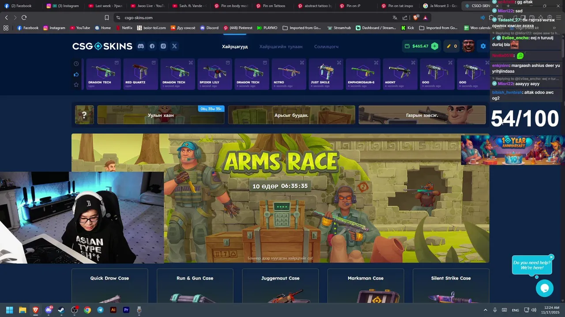Launch Adobe Illustrator from the taskbar
565x317 pixels.
(x=113, y=310)
